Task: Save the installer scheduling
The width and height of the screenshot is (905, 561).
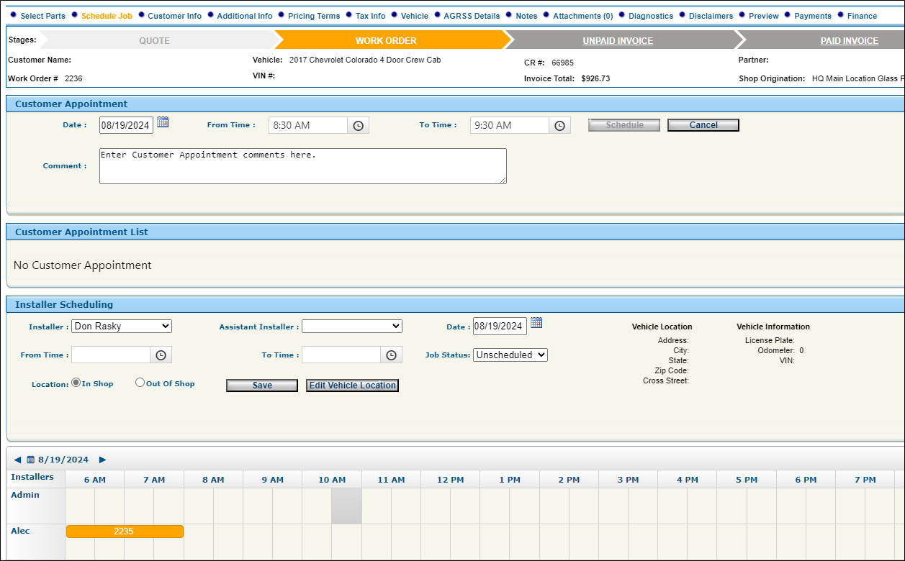Action: tap(262, 386)
